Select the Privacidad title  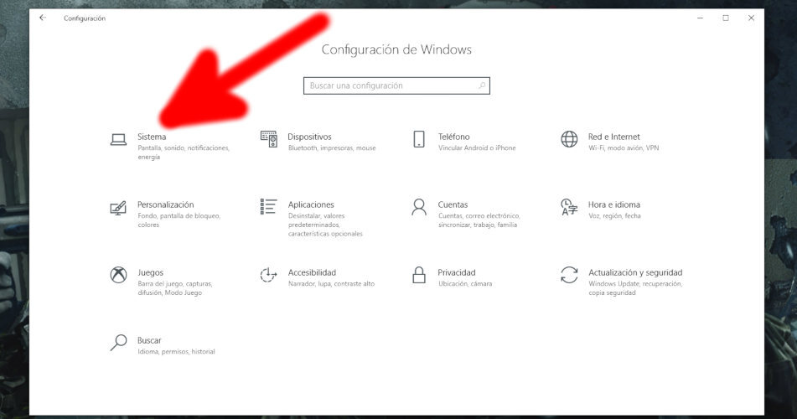(457, 272)
